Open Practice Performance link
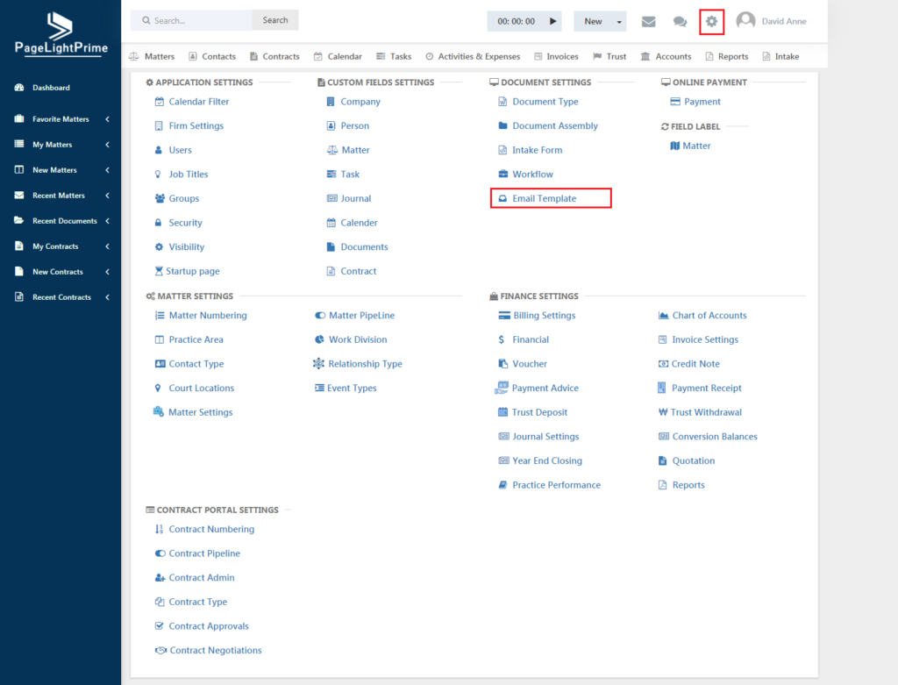The width and height of the screenshot is (898, 685). [557, 485]
